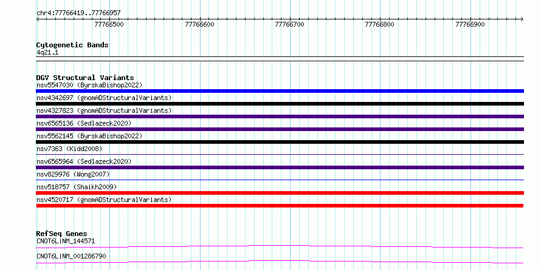Click the red bar for nsv4520717
The width and height of the screenshot is (541, 270).
point(280,206)
